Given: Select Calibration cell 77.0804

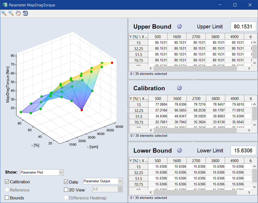Looking at the screenshot, I should 158,105.
